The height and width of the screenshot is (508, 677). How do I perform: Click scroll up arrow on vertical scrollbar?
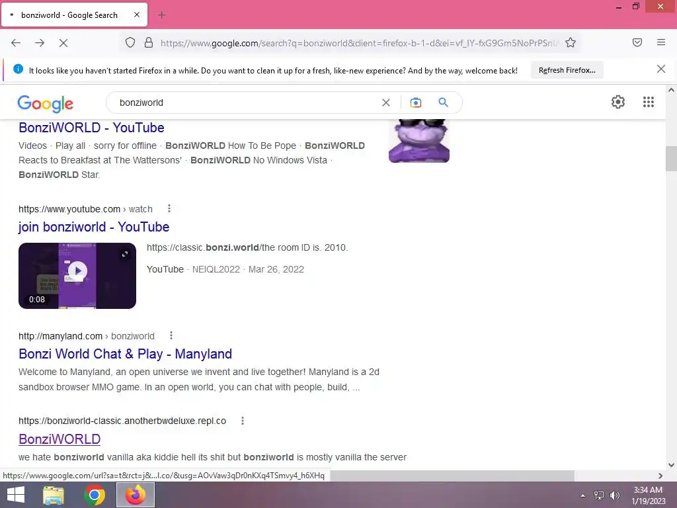[x=671, y=90]
